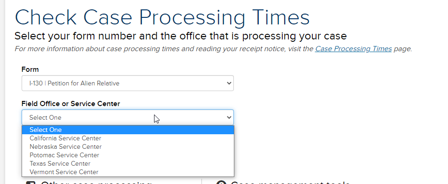This screenshot has width=448, height=184.
Task: Click the chevron arrow on the Select One combo box
Action: coord(229,117)
